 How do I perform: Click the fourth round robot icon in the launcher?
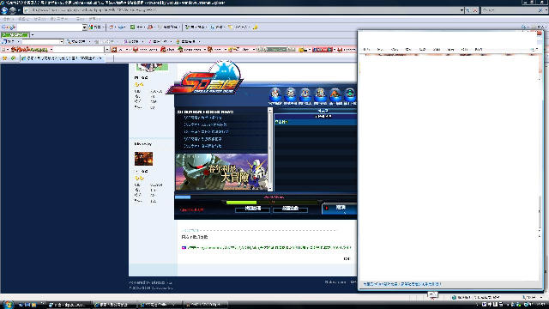click(320, 95)
